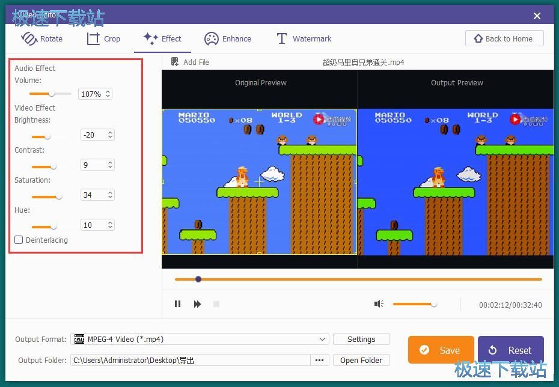Screen dimensions: 559x387
Task: Increase Volume with the up arrow
Action: click(108, 91)
